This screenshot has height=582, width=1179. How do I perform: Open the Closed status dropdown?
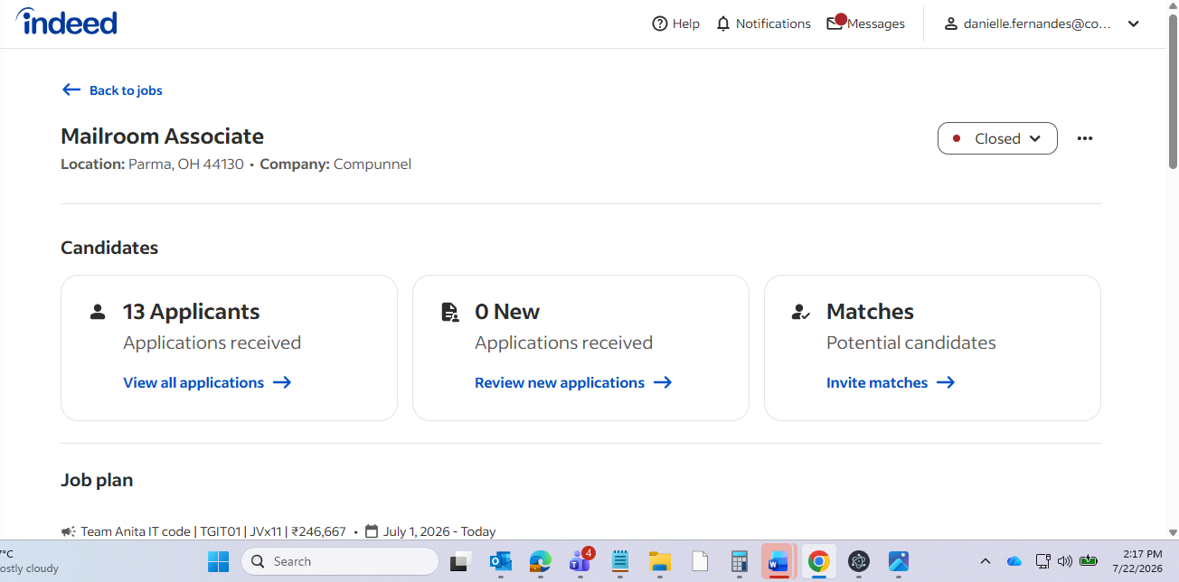[x=997, y=138]
